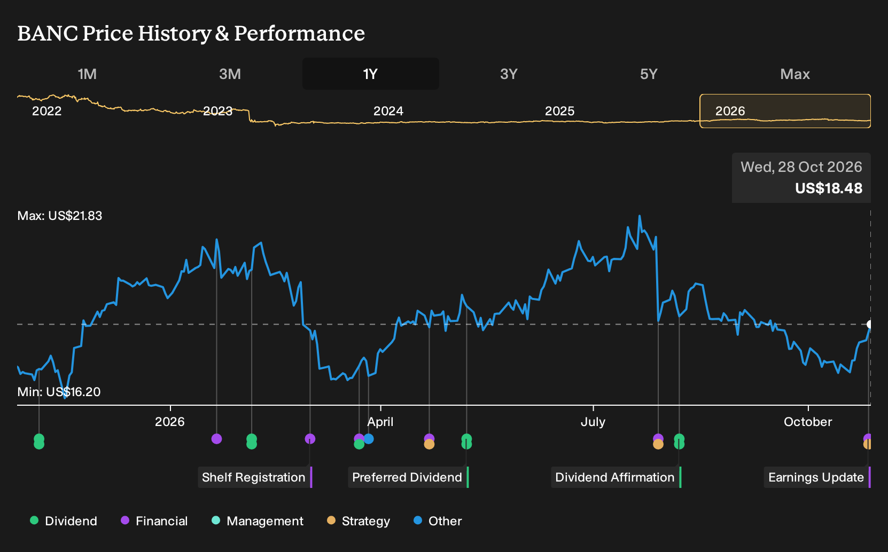Click orange Strategy marker between July and October
This screenshot has height=552, width=888.
658,444
